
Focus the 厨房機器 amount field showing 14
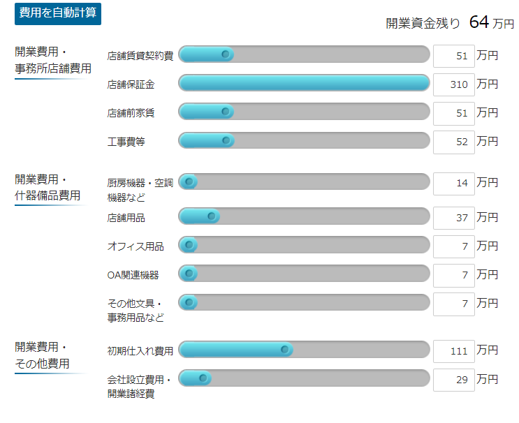pos(454,184)
